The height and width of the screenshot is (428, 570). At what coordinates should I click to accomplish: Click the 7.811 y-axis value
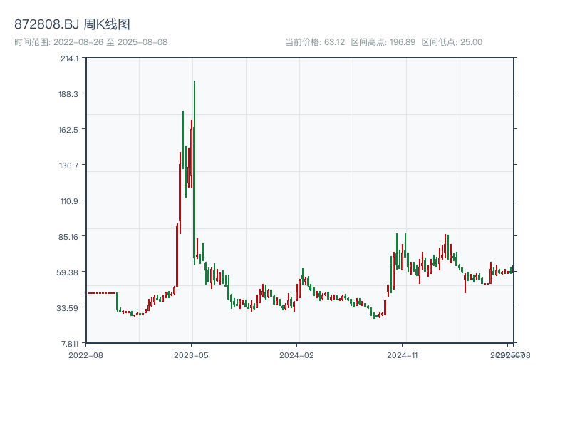click(71, 344)
